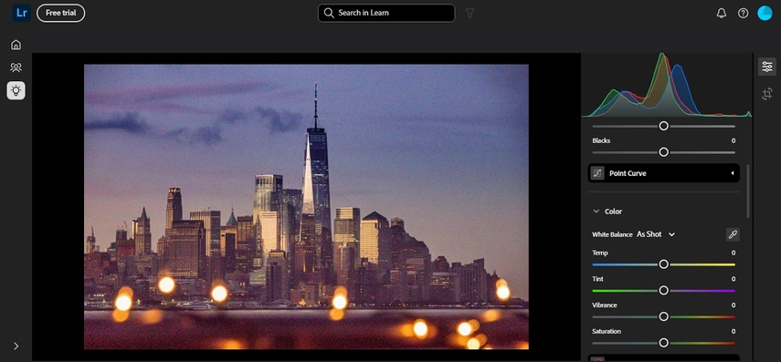Click the Point Curve icon
The height and width of the screenshot is (362, 781).
coord(597,173)
